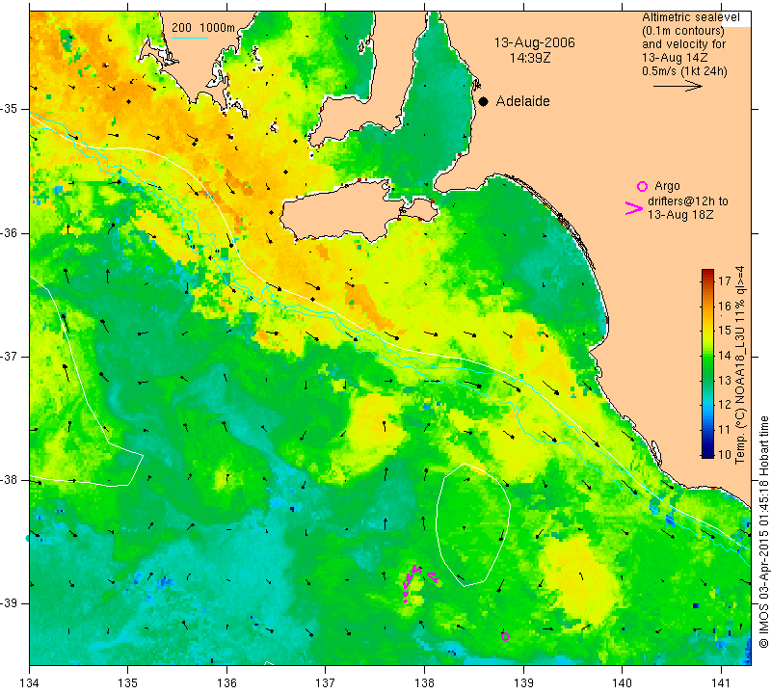Click the 13-Aug-2006 date text

[535, 42]
